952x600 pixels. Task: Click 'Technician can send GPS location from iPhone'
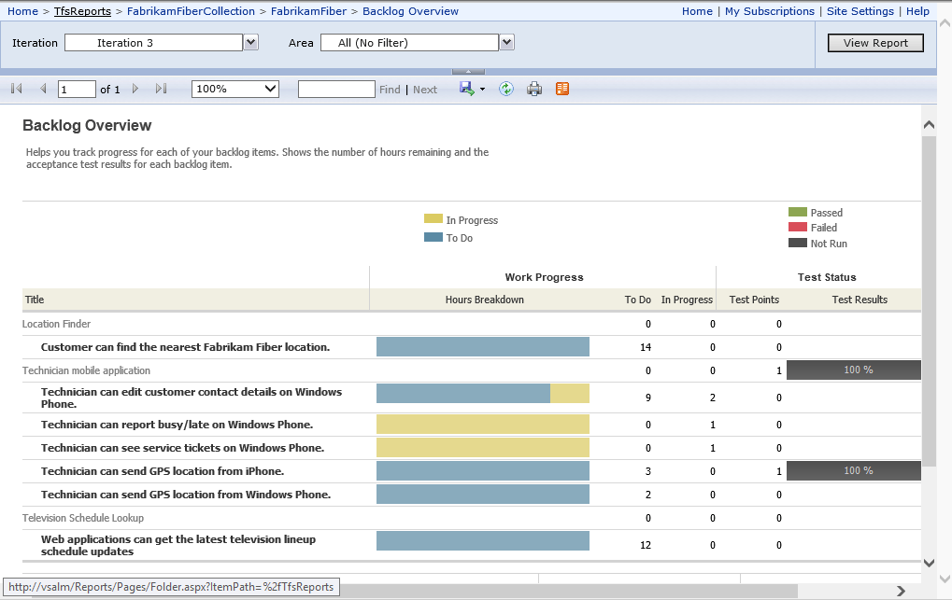(x=163, y=471)
